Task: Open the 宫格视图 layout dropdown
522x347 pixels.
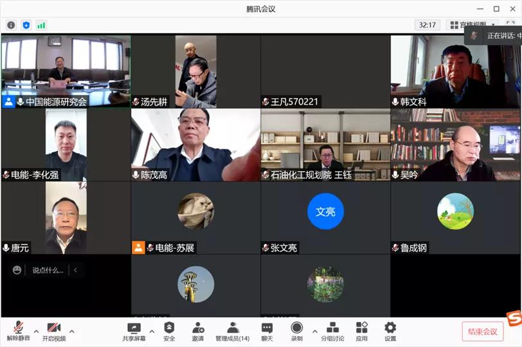Action: [x=473, y=25]
